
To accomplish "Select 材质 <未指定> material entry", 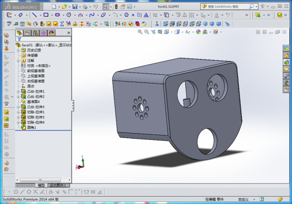I will point(36,66).
